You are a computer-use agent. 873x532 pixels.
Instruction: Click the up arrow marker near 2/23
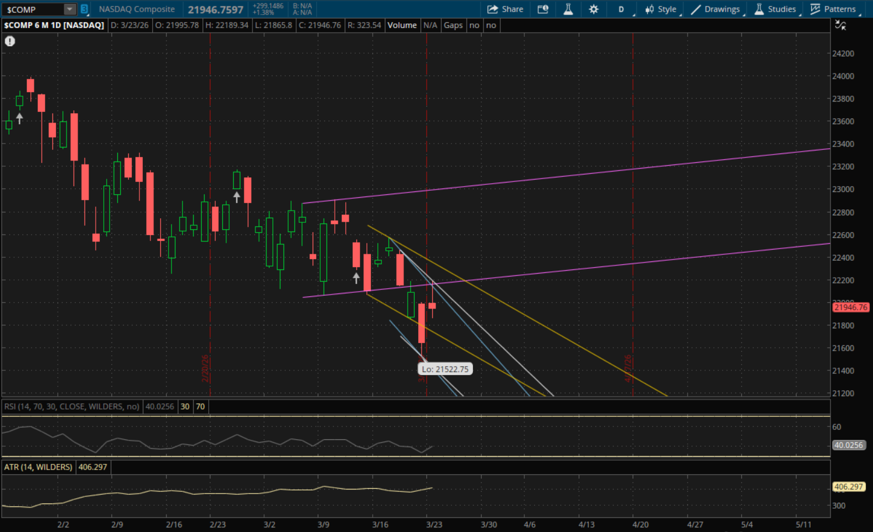click(237, 197)
